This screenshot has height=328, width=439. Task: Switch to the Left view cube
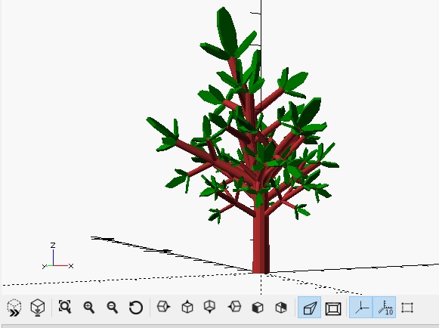pos(234,307)
